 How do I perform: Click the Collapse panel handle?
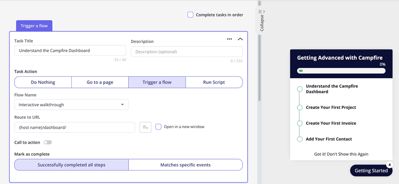click(261, 20)
